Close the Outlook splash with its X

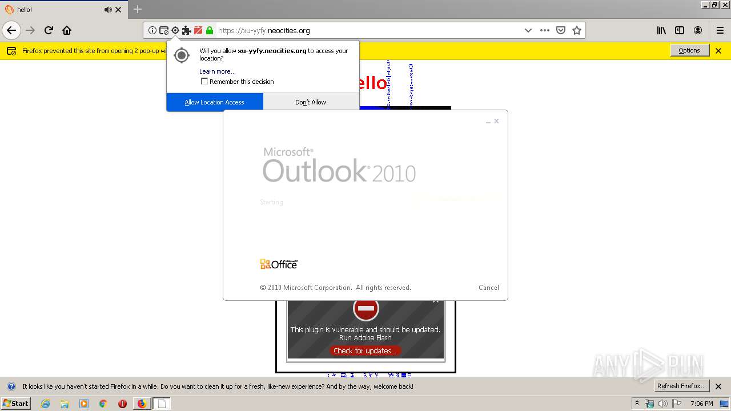[496, 121]
